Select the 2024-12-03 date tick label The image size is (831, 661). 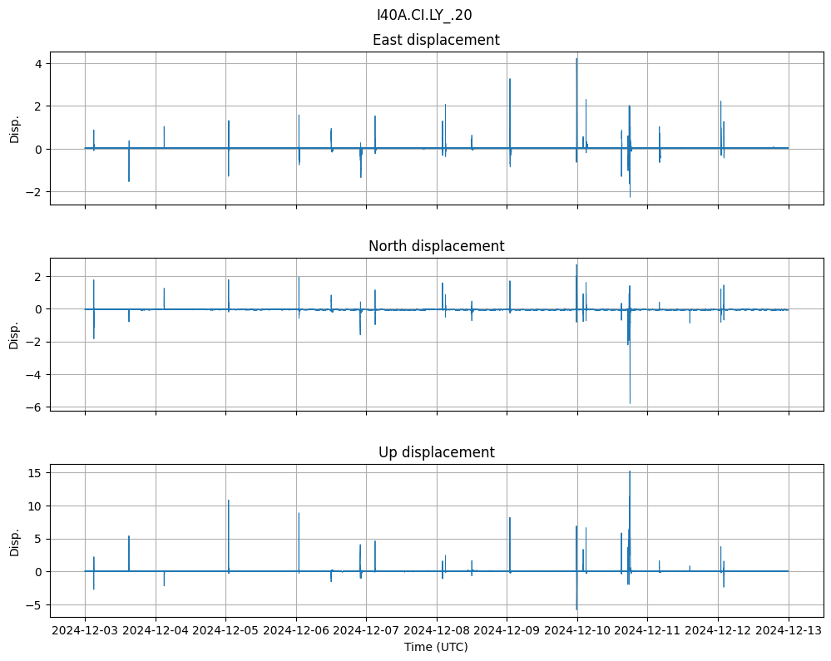pos(86,631)
